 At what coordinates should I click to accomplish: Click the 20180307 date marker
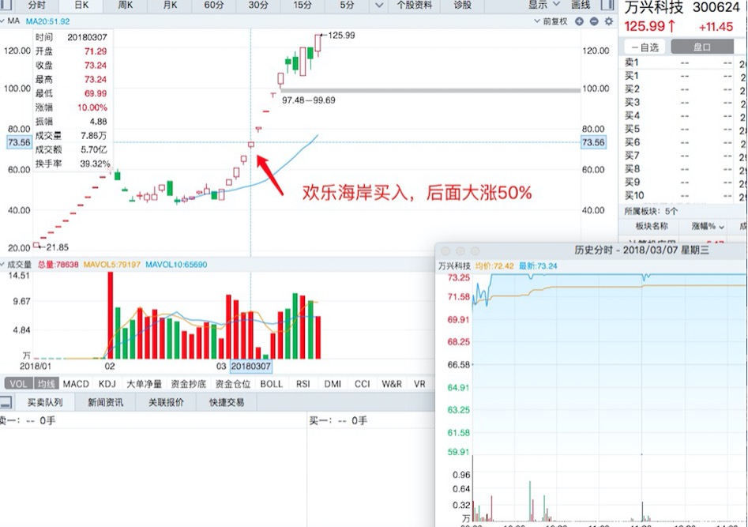pyautogui.click(x=250, y=367)
